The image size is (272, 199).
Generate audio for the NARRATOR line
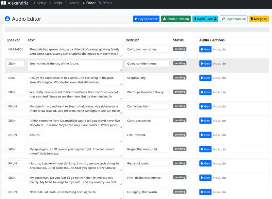tap(205, 49)
